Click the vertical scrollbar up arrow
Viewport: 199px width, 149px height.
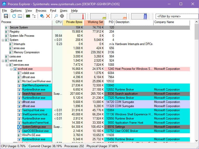(196, 22)
